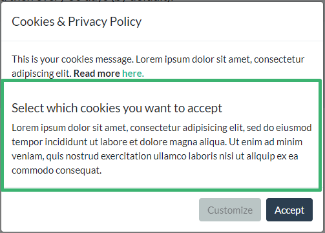Click the divider line below the dialog title

click(x=162, y=41)
